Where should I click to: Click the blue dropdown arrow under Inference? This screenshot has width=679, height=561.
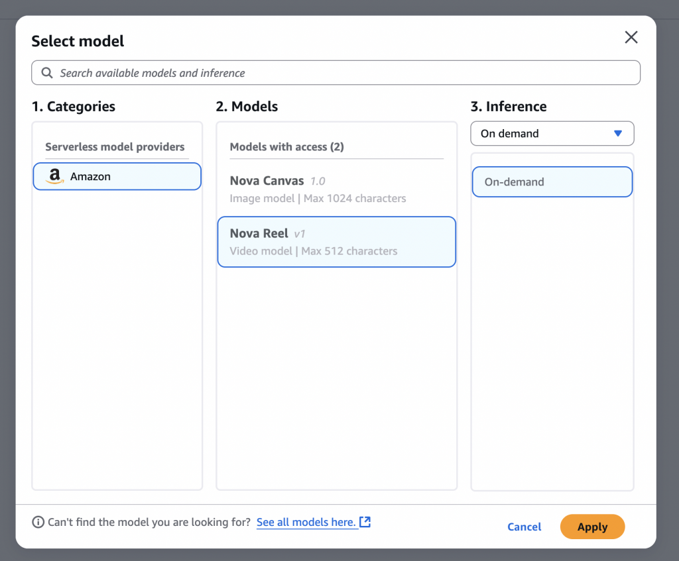pyautogui.click(x=618, y=134)
